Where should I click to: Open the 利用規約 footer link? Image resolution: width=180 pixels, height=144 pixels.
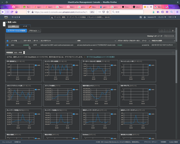pyautogui.click(x=163, y=142)
